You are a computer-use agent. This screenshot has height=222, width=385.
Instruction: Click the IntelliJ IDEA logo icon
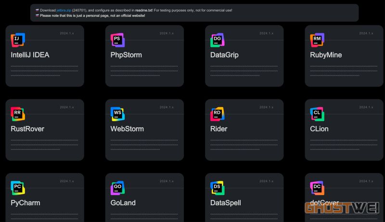pos(17,40)
